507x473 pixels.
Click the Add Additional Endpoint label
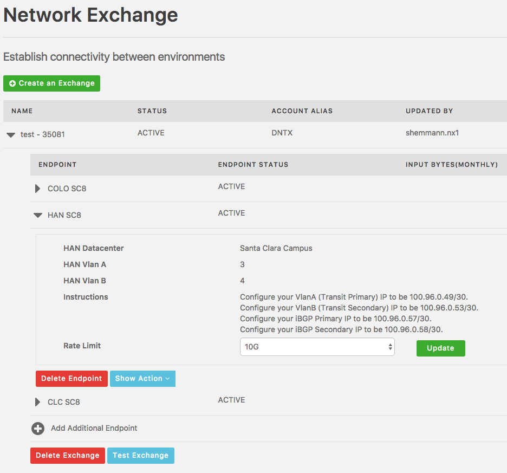[x=94, y=428]
